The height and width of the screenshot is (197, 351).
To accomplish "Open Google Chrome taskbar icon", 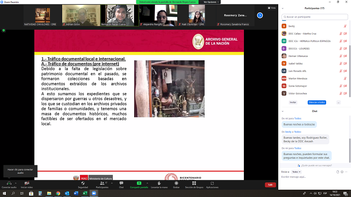I will pyautogui.click(x=58, y=193).
